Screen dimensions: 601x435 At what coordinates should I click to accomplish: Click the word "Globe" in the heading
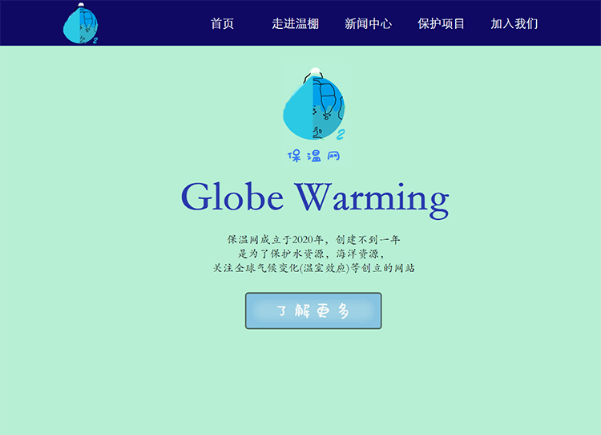(x=232, y=197)
